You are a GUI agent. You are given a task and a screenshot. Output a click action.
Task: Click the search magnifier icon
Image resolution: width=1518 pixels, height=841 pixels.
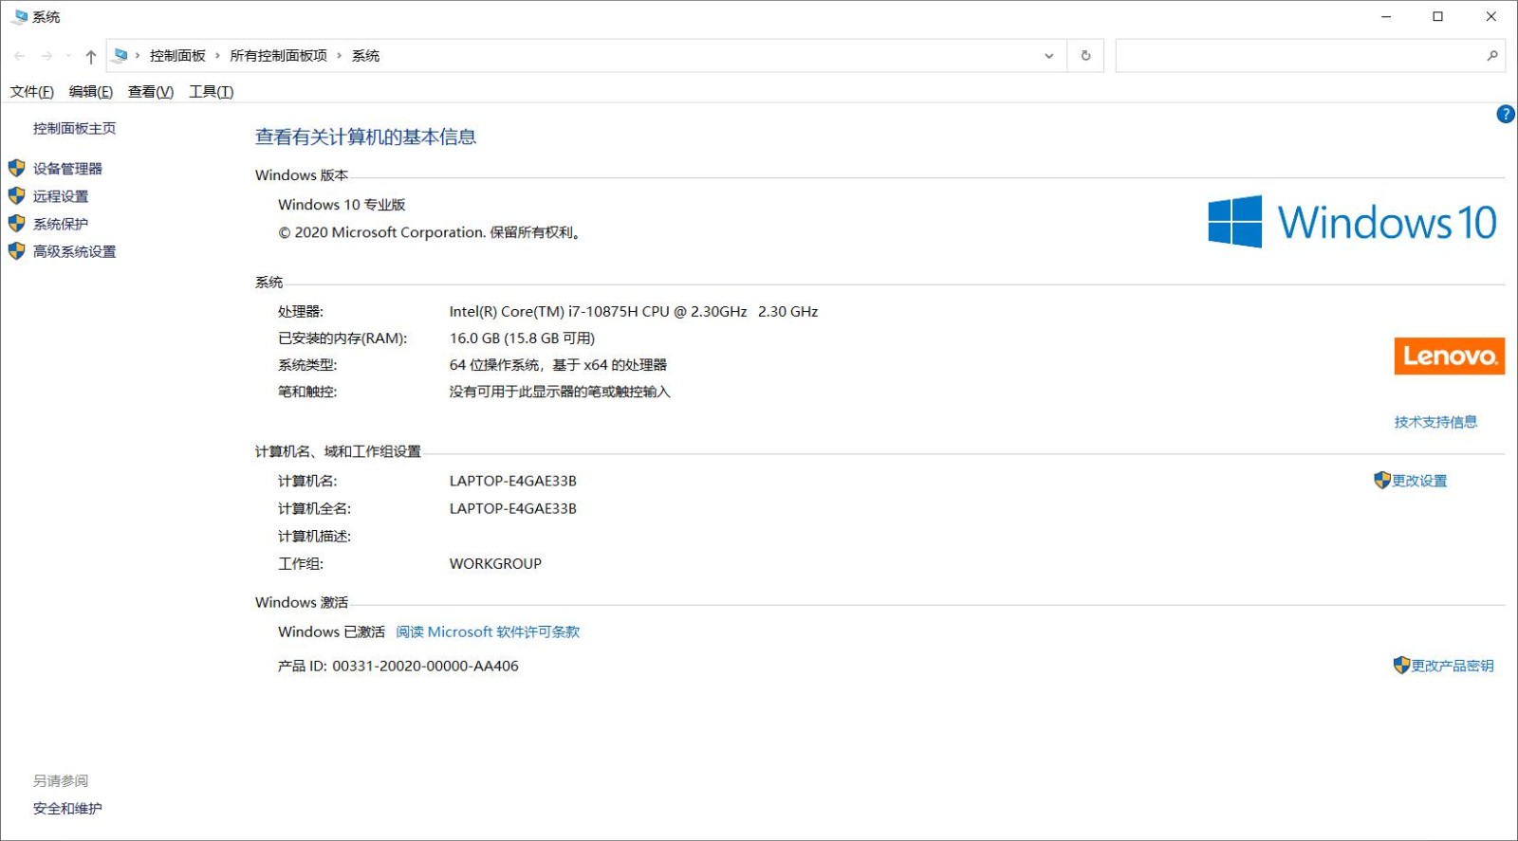(1492, 56)
